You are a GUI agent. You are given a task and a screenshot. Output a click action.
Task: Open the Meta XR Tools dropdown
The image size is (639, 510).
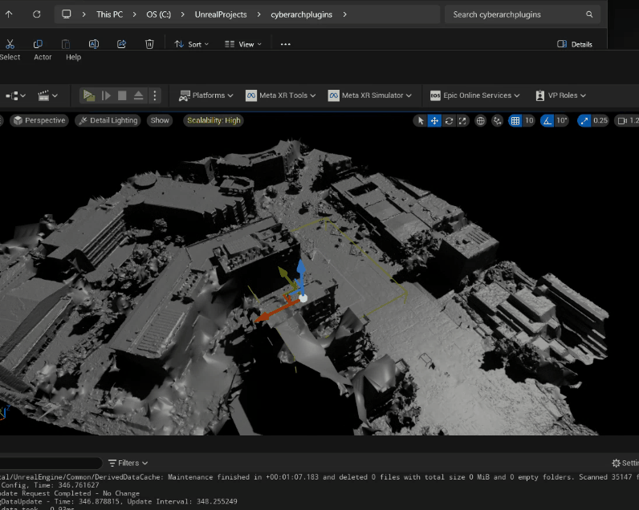coord(281,95)
